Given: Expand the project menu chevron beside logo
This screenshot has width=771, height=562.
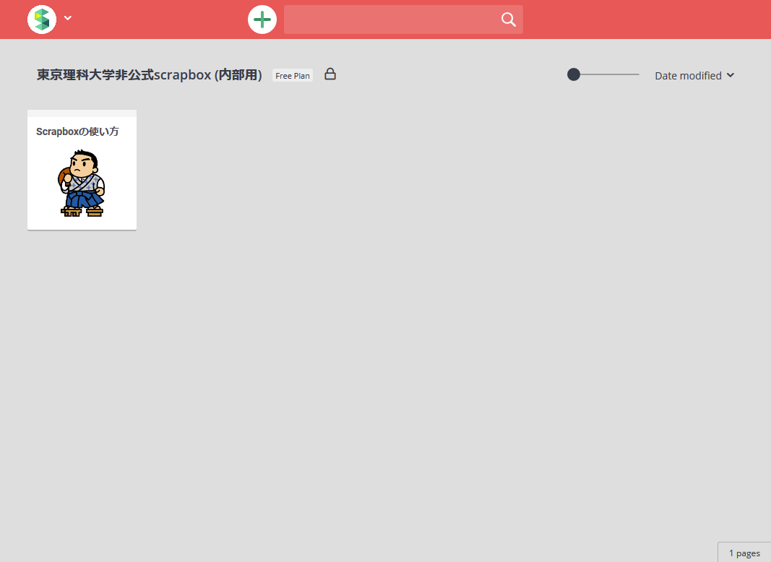Looking at the screenshot, I should point(68,18).
